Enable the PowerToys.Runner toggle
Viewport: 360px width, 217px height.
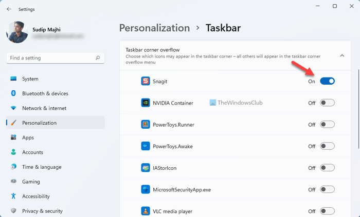[327, 125]
